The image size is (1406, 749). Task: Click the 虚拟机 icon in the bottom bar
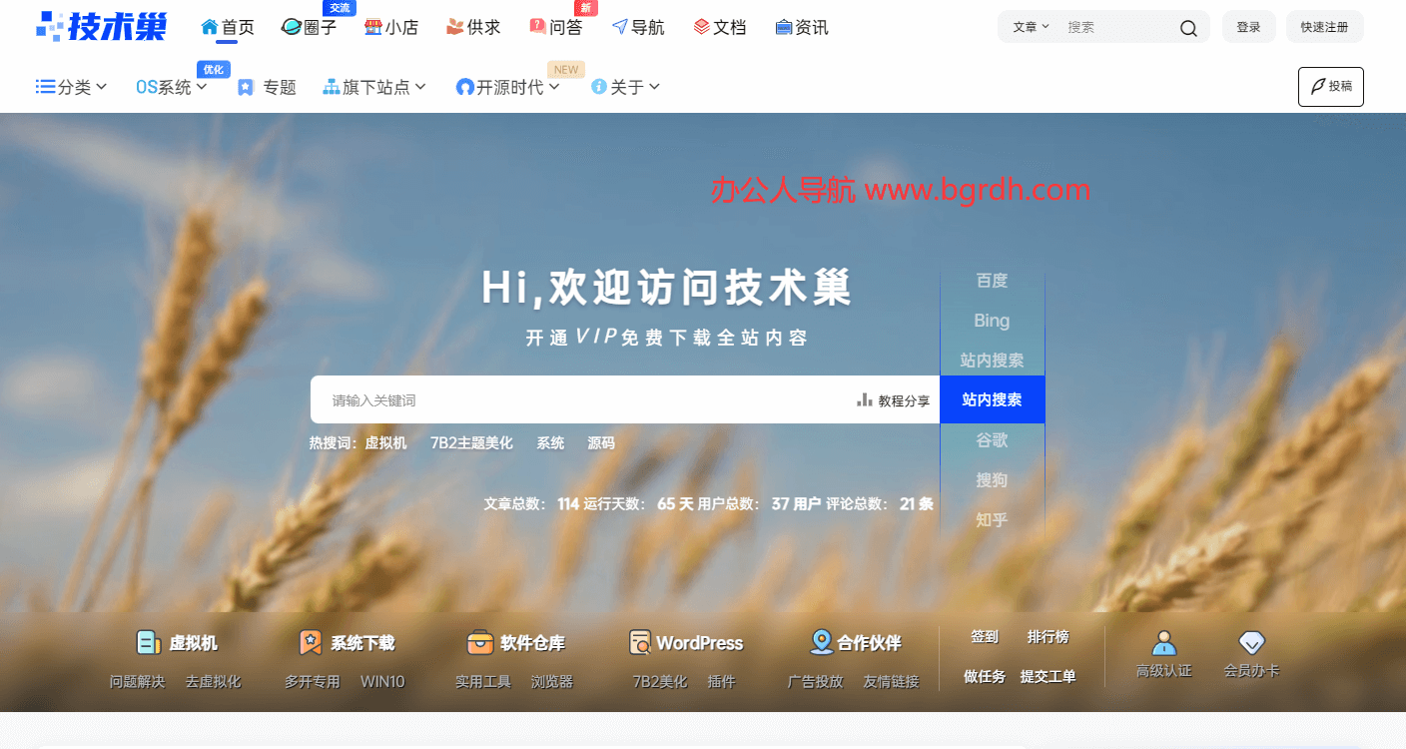148,642
